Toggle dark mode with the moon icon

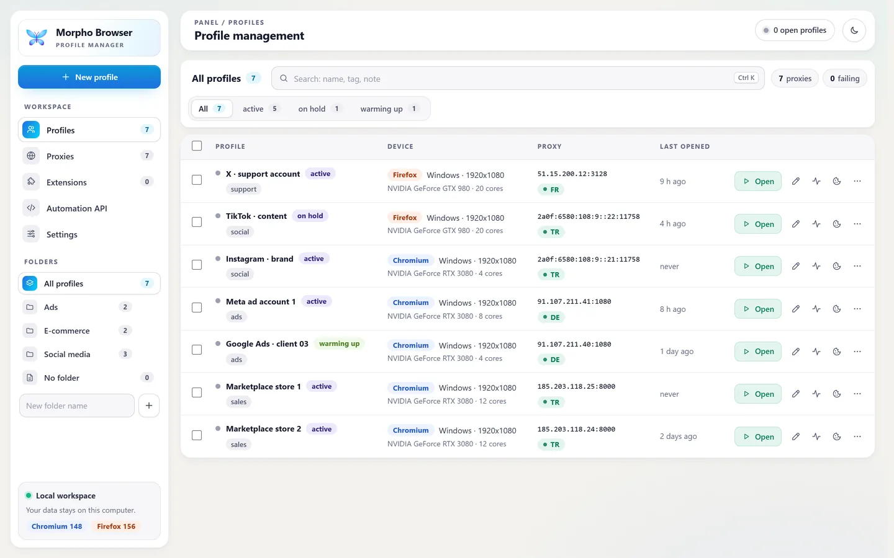point(854,30)
